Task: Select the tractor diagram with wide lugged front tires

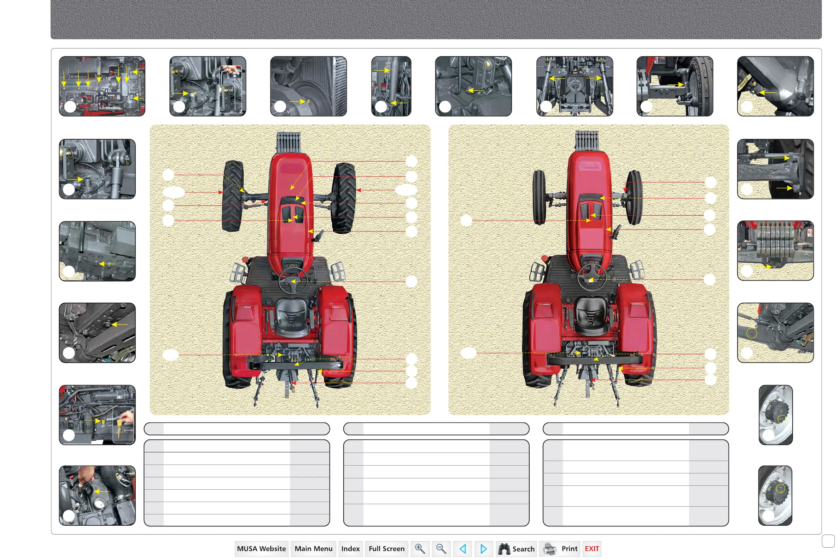Action: pos(290,270)
